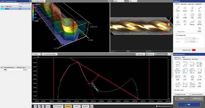Enable Continuous placement checkbox
The image size is (205, 108).
click(x=190, y=94)
